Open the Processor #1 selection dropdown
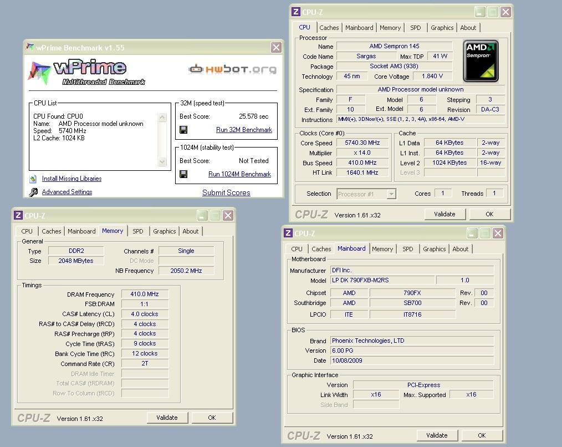This screenshot has width=562, height=447. 391,194
